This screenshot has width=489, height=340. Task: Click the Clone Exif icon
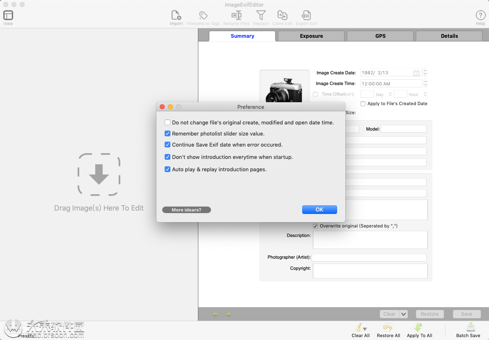click(x=282, y=15)
